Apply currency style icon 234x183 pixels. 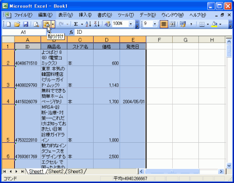coord(183,24)
